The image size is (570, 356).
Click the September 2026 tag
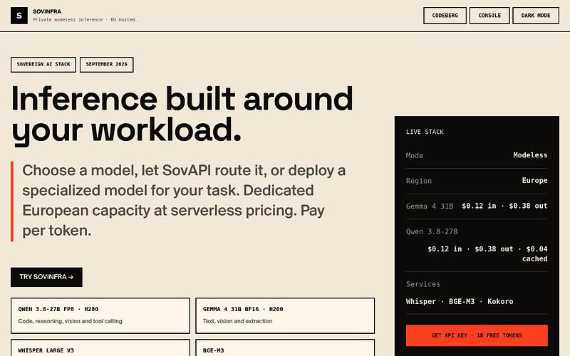(x=106, y=64)
